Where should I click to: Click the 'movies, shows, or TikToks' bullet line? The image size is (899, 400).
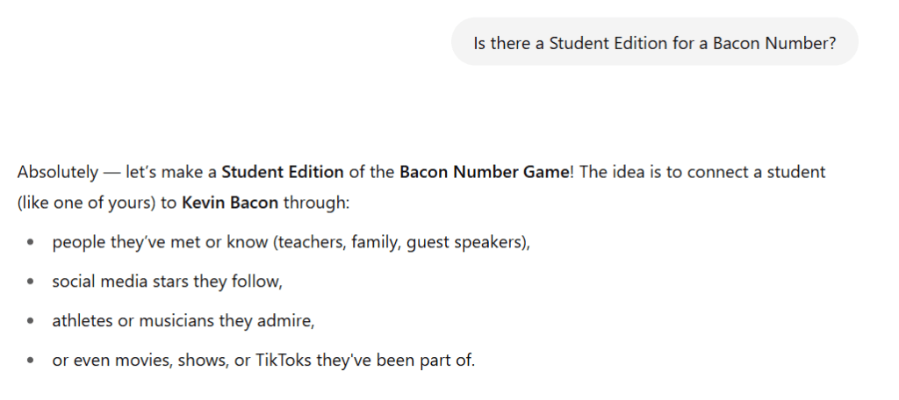[x=263, y=361]
